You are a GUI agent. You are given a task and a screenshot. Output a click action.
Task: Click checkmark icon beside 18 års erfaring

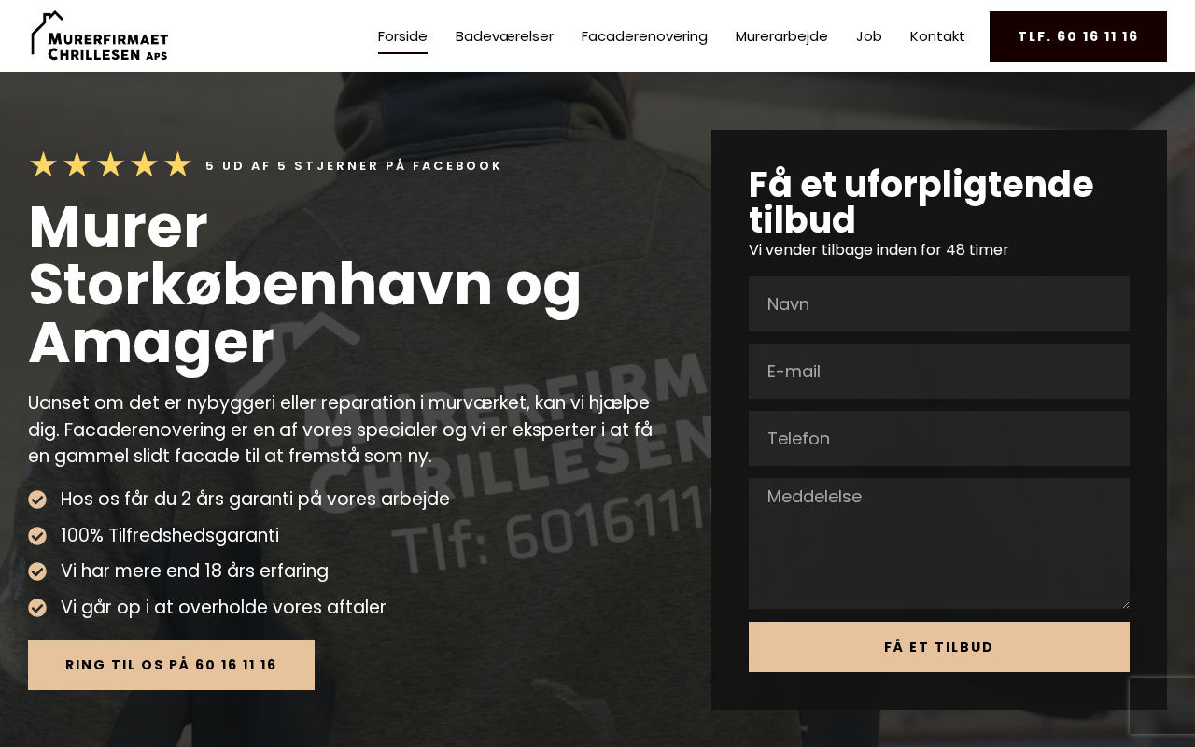(37, 571)
